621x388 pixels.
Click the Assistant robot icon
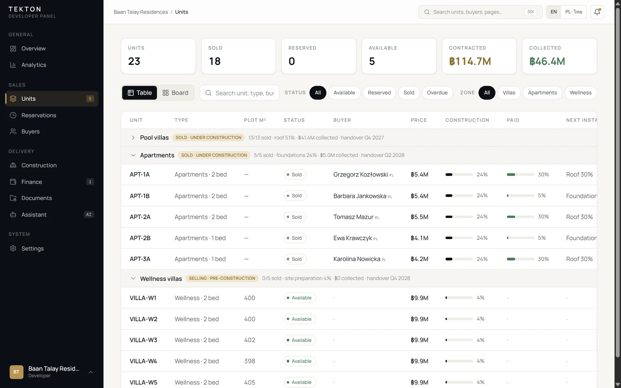[13, 214]
